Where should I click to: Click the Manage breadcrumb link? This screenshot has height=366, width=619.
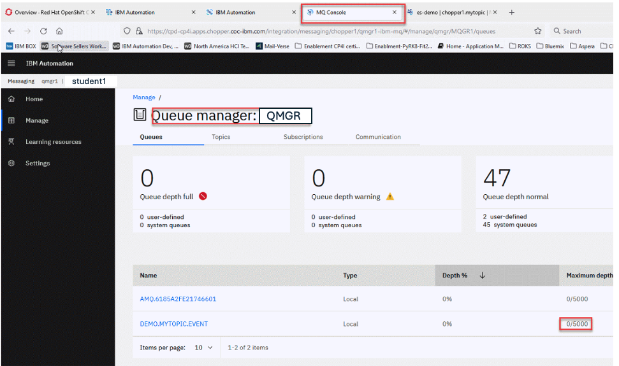143,97
